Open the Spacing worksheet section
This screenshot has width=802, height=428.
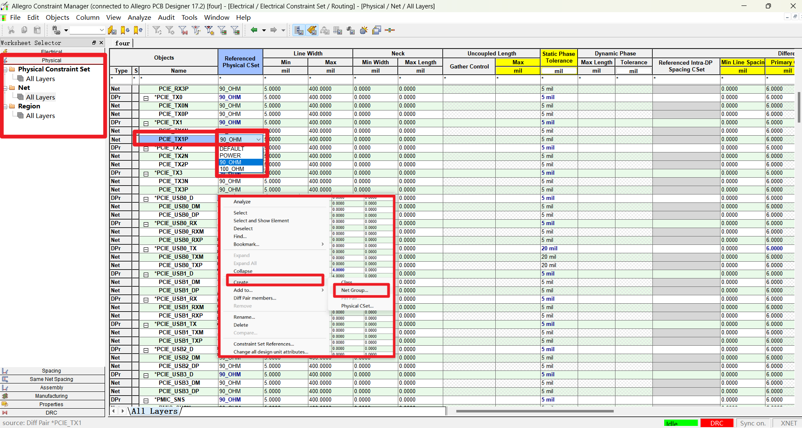click(x=52, y=371)
